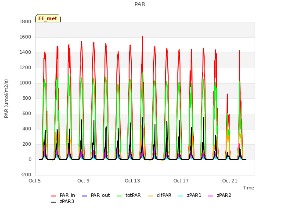Click the orange difPAR legend swatch
This screenshot has width=281, height=210.
pos(150,196)
